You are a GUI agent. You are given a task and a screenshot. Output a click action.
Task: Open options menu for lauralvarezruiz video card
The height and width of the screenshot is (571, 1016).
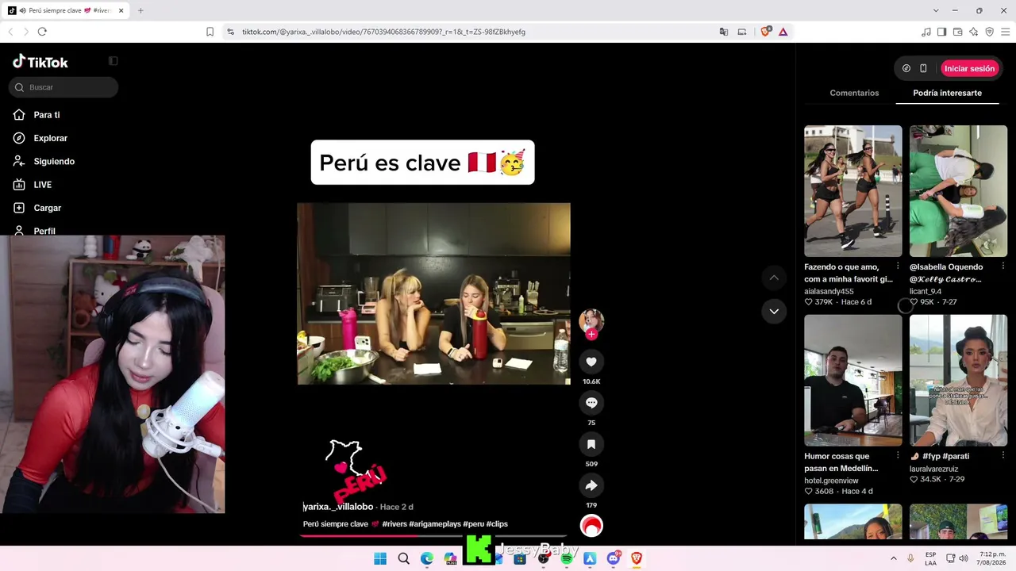click(1003, 456)
